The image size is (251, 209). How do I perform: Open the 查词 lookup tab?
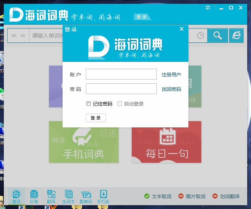(x=16, y=197)
